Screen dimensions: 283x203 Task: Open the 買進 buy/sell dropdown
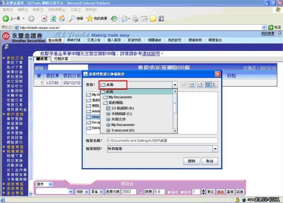pyautogui.click(x=101, y=192)
